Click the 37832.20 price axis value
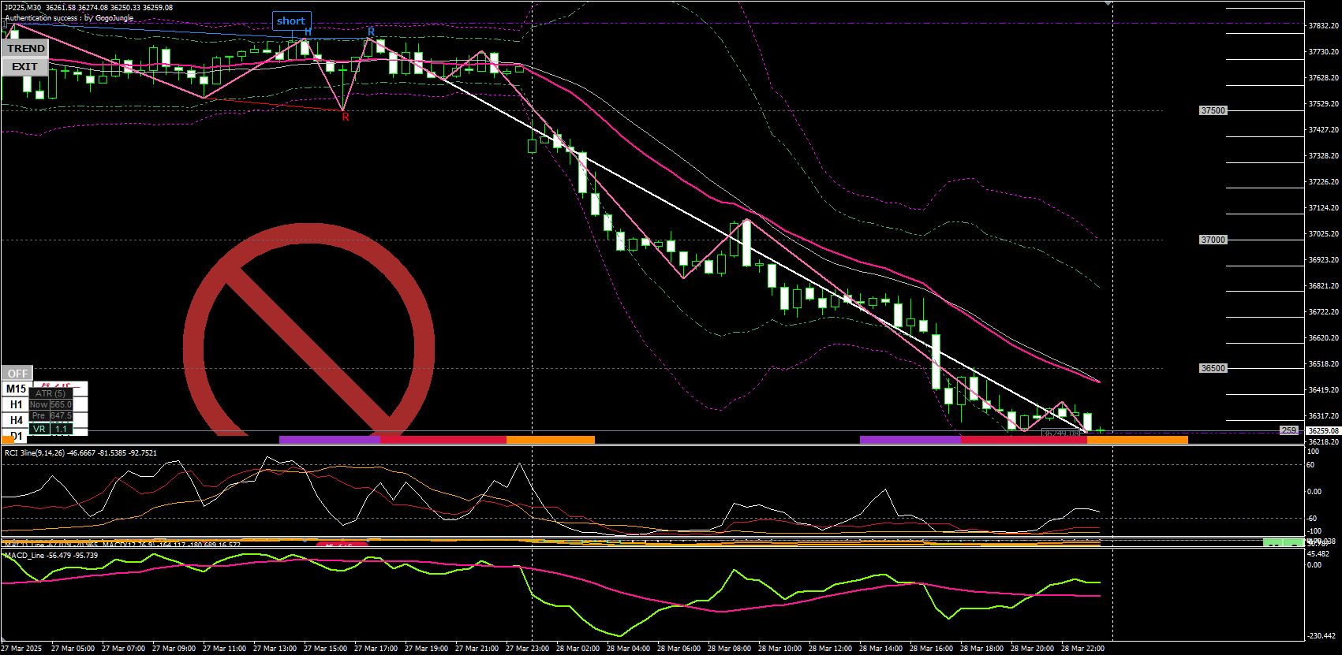This screenshot has width=1342, height=655. point(1324,26)
